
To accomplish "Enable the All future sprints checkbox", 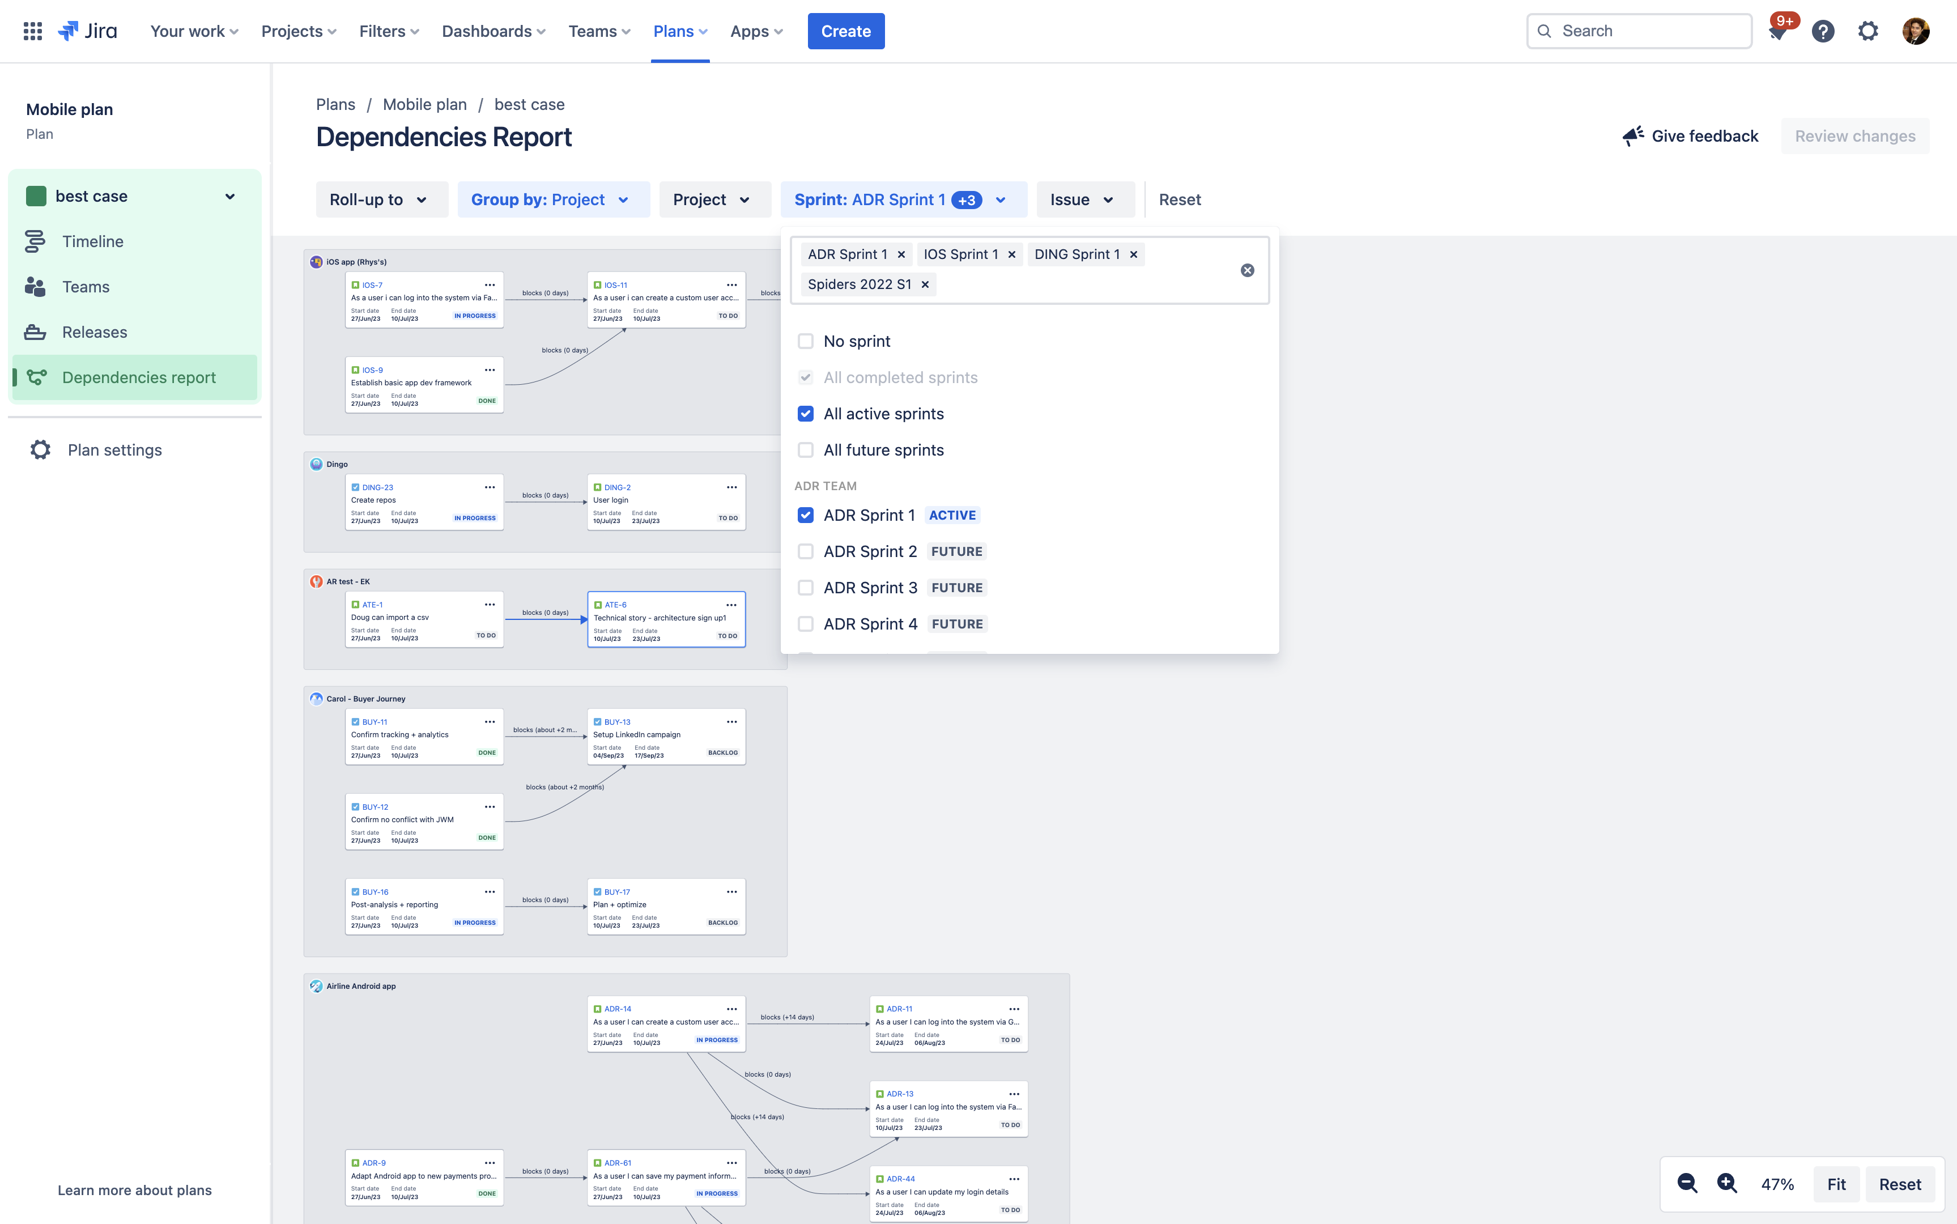I will tap(805, 449).
